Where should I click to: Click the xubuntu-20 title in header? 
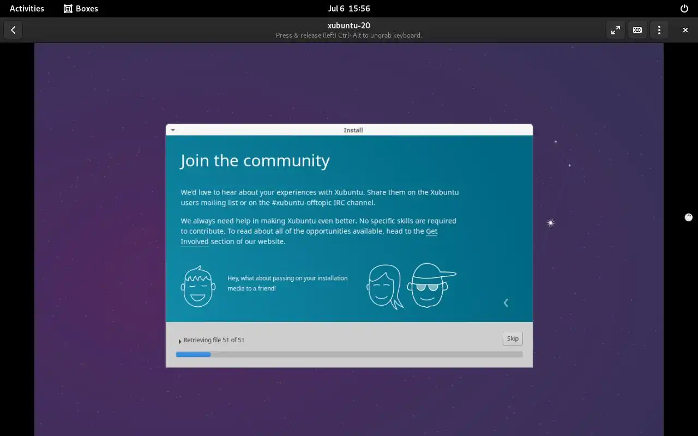349,25
